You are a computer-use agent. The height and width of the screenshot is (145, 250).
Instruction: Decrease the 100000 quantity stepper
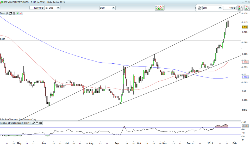click(42, 9)
